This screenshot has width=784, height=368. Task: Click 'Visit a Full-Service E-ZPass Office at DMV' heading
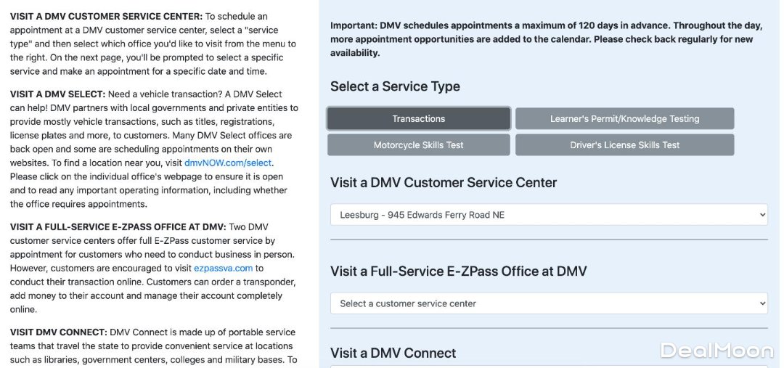point(458,271)
